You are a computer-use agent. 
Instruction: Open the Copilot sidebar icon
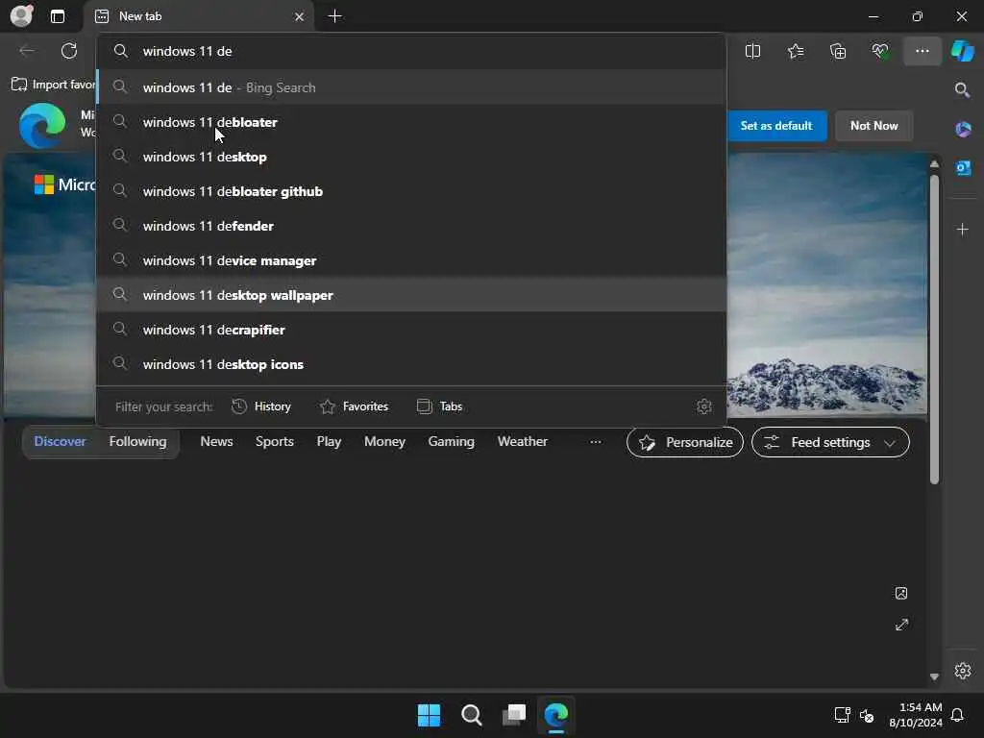coord(962,51)
